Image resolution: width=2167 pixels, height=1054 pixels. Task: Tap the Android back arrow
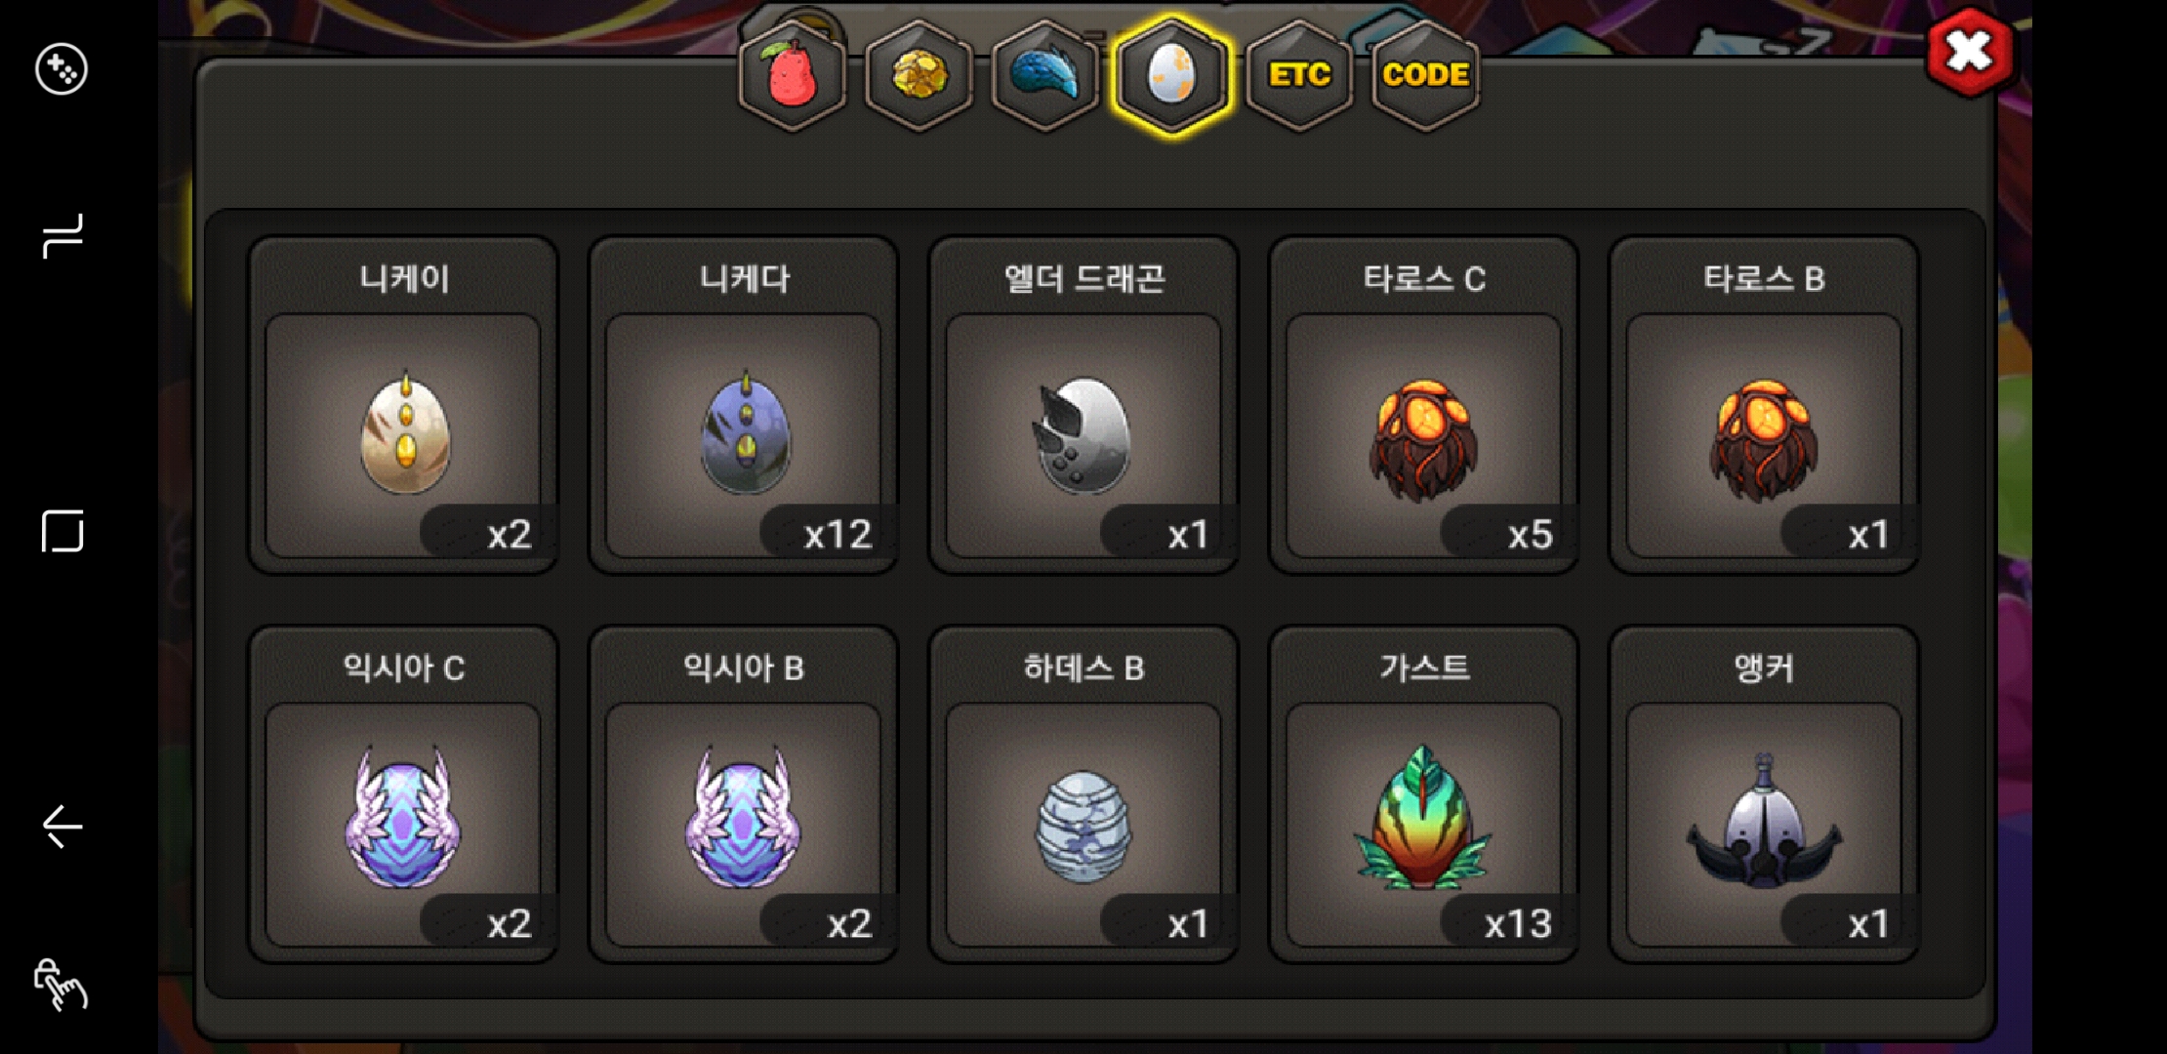pos(62,827)
